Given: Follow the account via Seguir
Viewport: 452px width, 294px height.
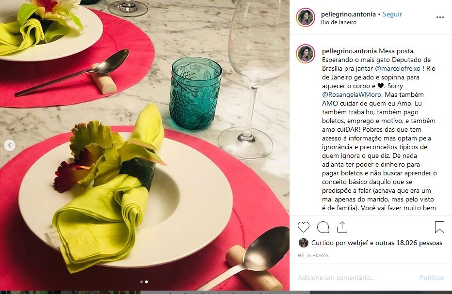Looking at the screenshot, I should point(392,14).
